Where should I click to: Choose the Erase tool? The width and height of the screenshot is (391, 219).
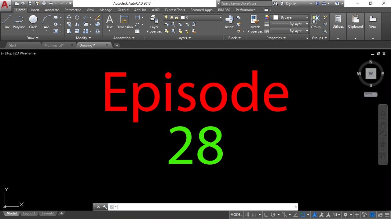click(x=97, y=18)
